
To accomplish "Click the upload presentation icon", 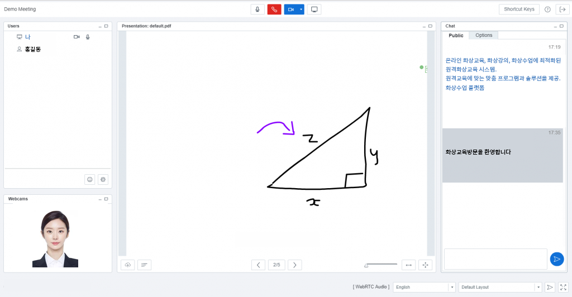I will click(x=128, y=265).
